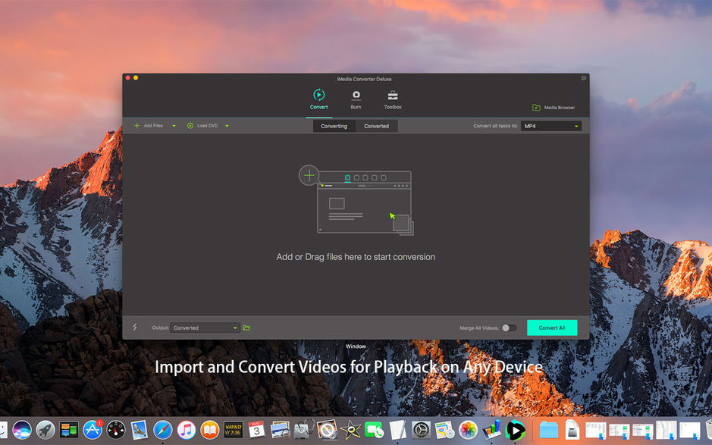
Task: Switch to the Converting tab
Action: 334,126
